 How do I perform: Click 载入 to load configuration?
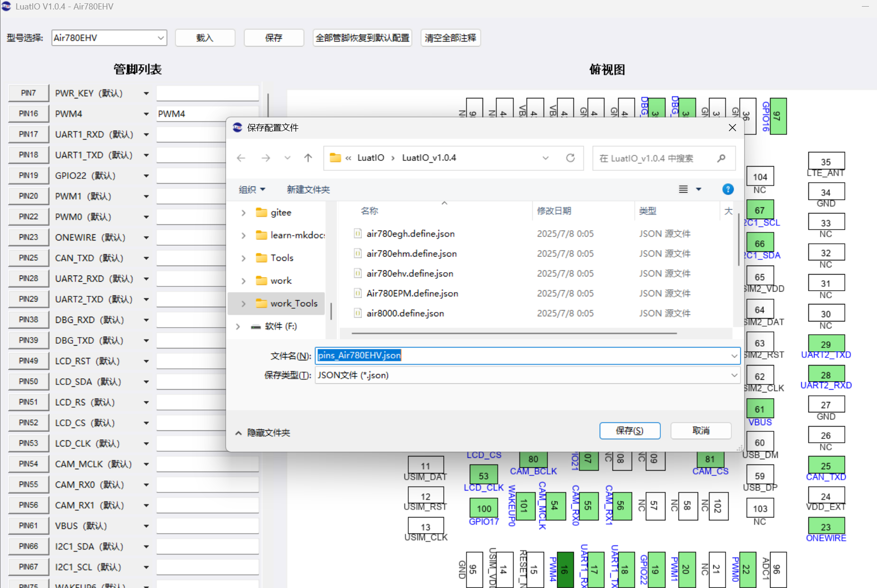(205, 38)
